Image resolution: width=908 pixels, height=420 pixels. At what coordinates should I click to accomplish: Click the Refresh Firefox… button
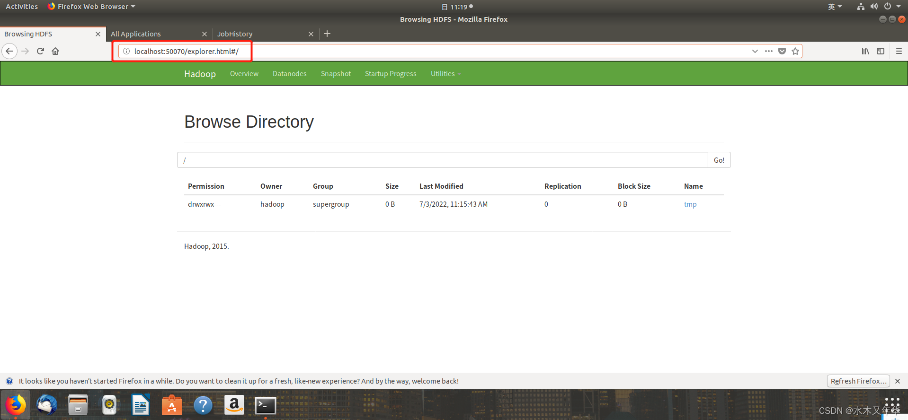click(858, 381)
